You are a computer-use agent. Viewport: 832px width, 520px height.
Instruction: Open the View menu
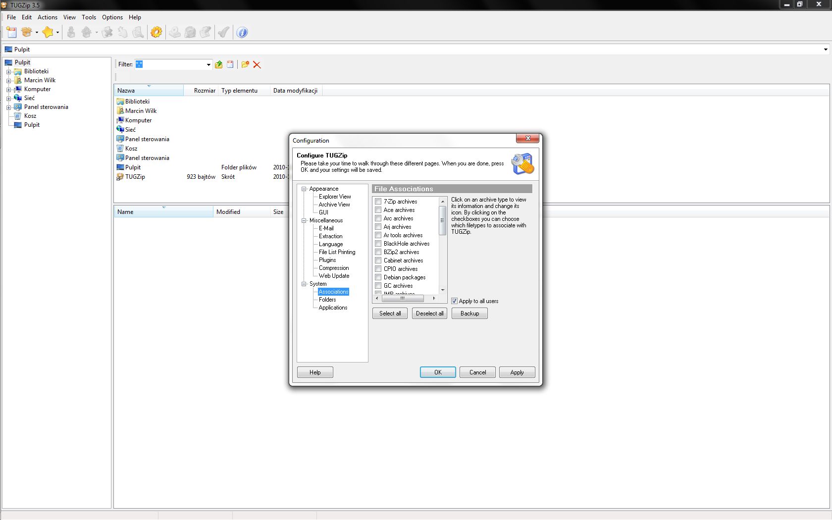(x=69, y=17)
